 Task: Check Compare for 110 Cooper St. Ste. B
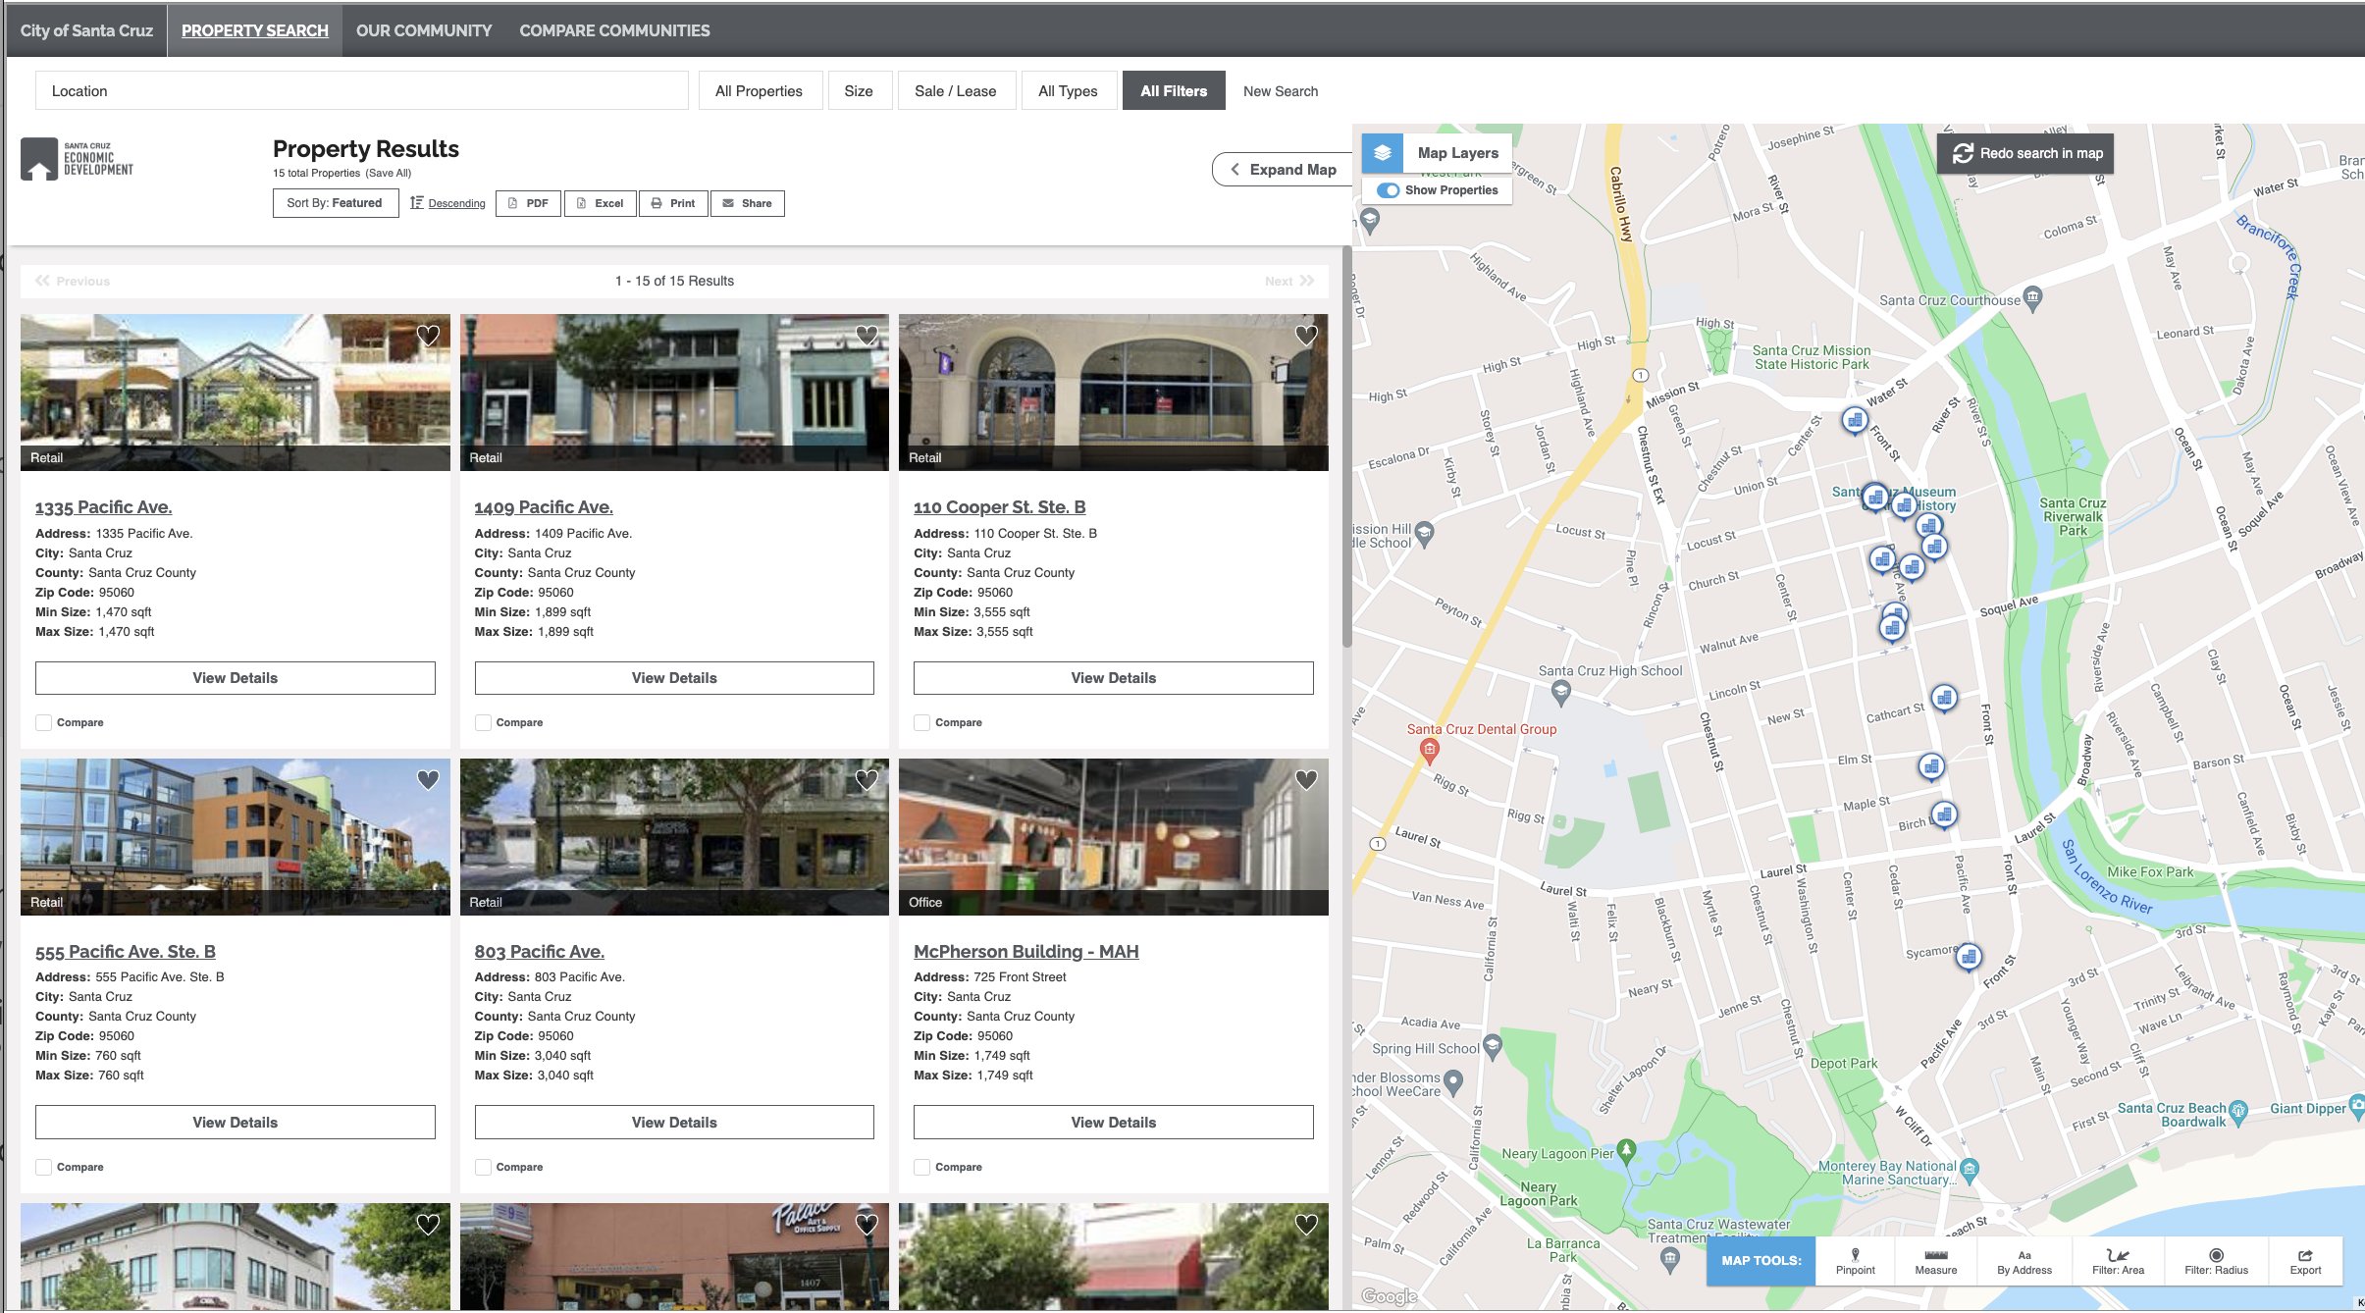(921, 723)
